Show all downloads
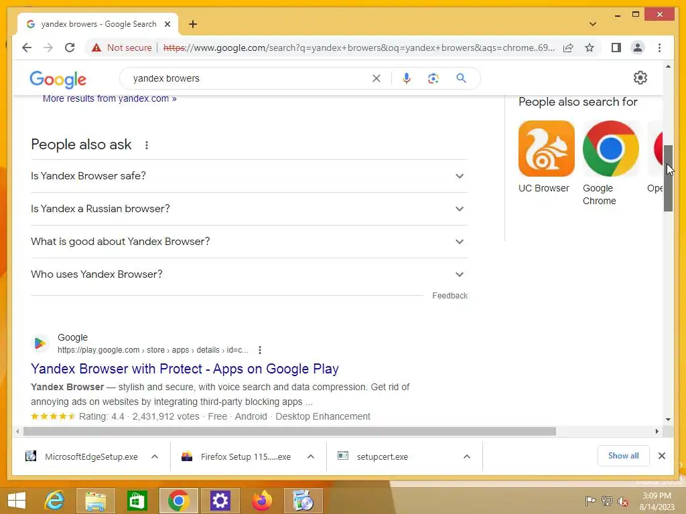The image size is (686, 514). click(x=624, y=456)
